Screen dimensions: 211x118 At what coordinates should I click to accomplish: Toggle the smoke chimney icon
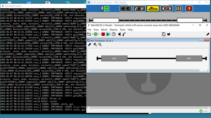click(124, 34)
